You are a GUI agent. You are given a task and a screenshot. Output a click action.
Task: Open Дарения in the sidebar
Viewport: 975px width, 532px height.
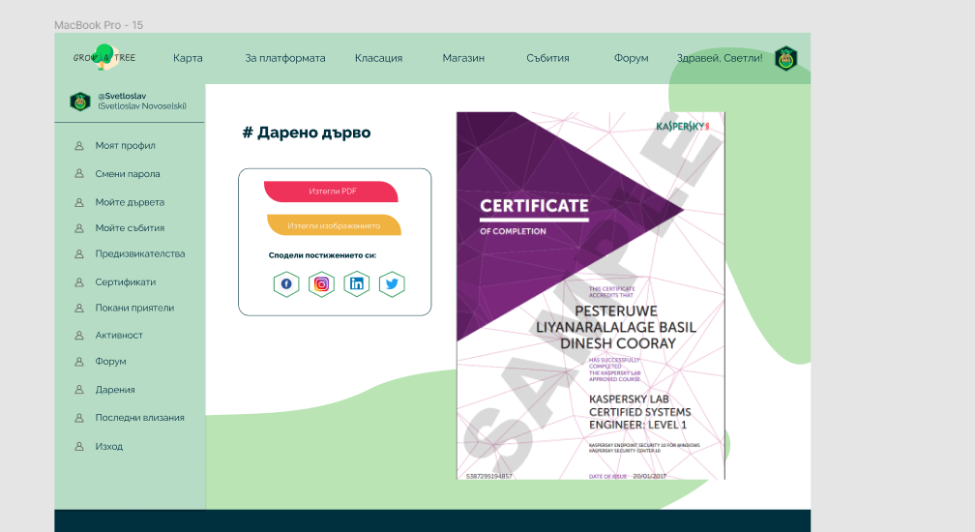(x=115, y=390)
